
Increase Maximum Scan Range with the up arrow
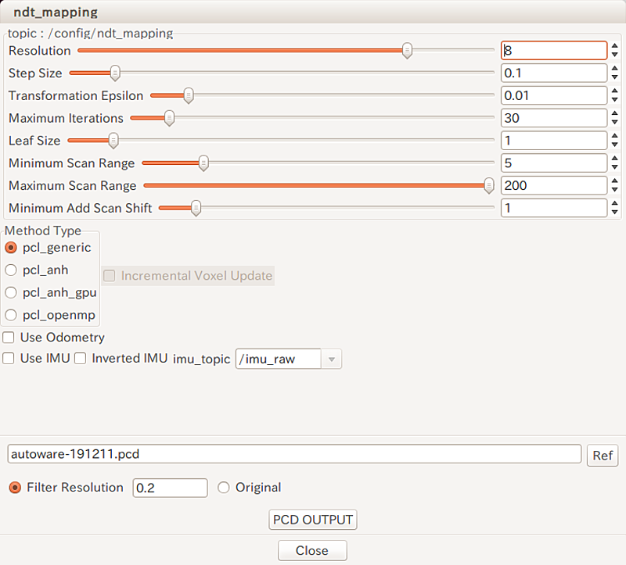point(615,181)
